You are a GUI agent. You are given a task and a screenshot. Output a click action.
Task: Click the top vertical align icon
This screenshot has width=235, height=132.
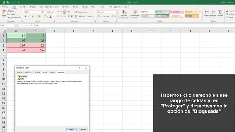tap(58, 12)
